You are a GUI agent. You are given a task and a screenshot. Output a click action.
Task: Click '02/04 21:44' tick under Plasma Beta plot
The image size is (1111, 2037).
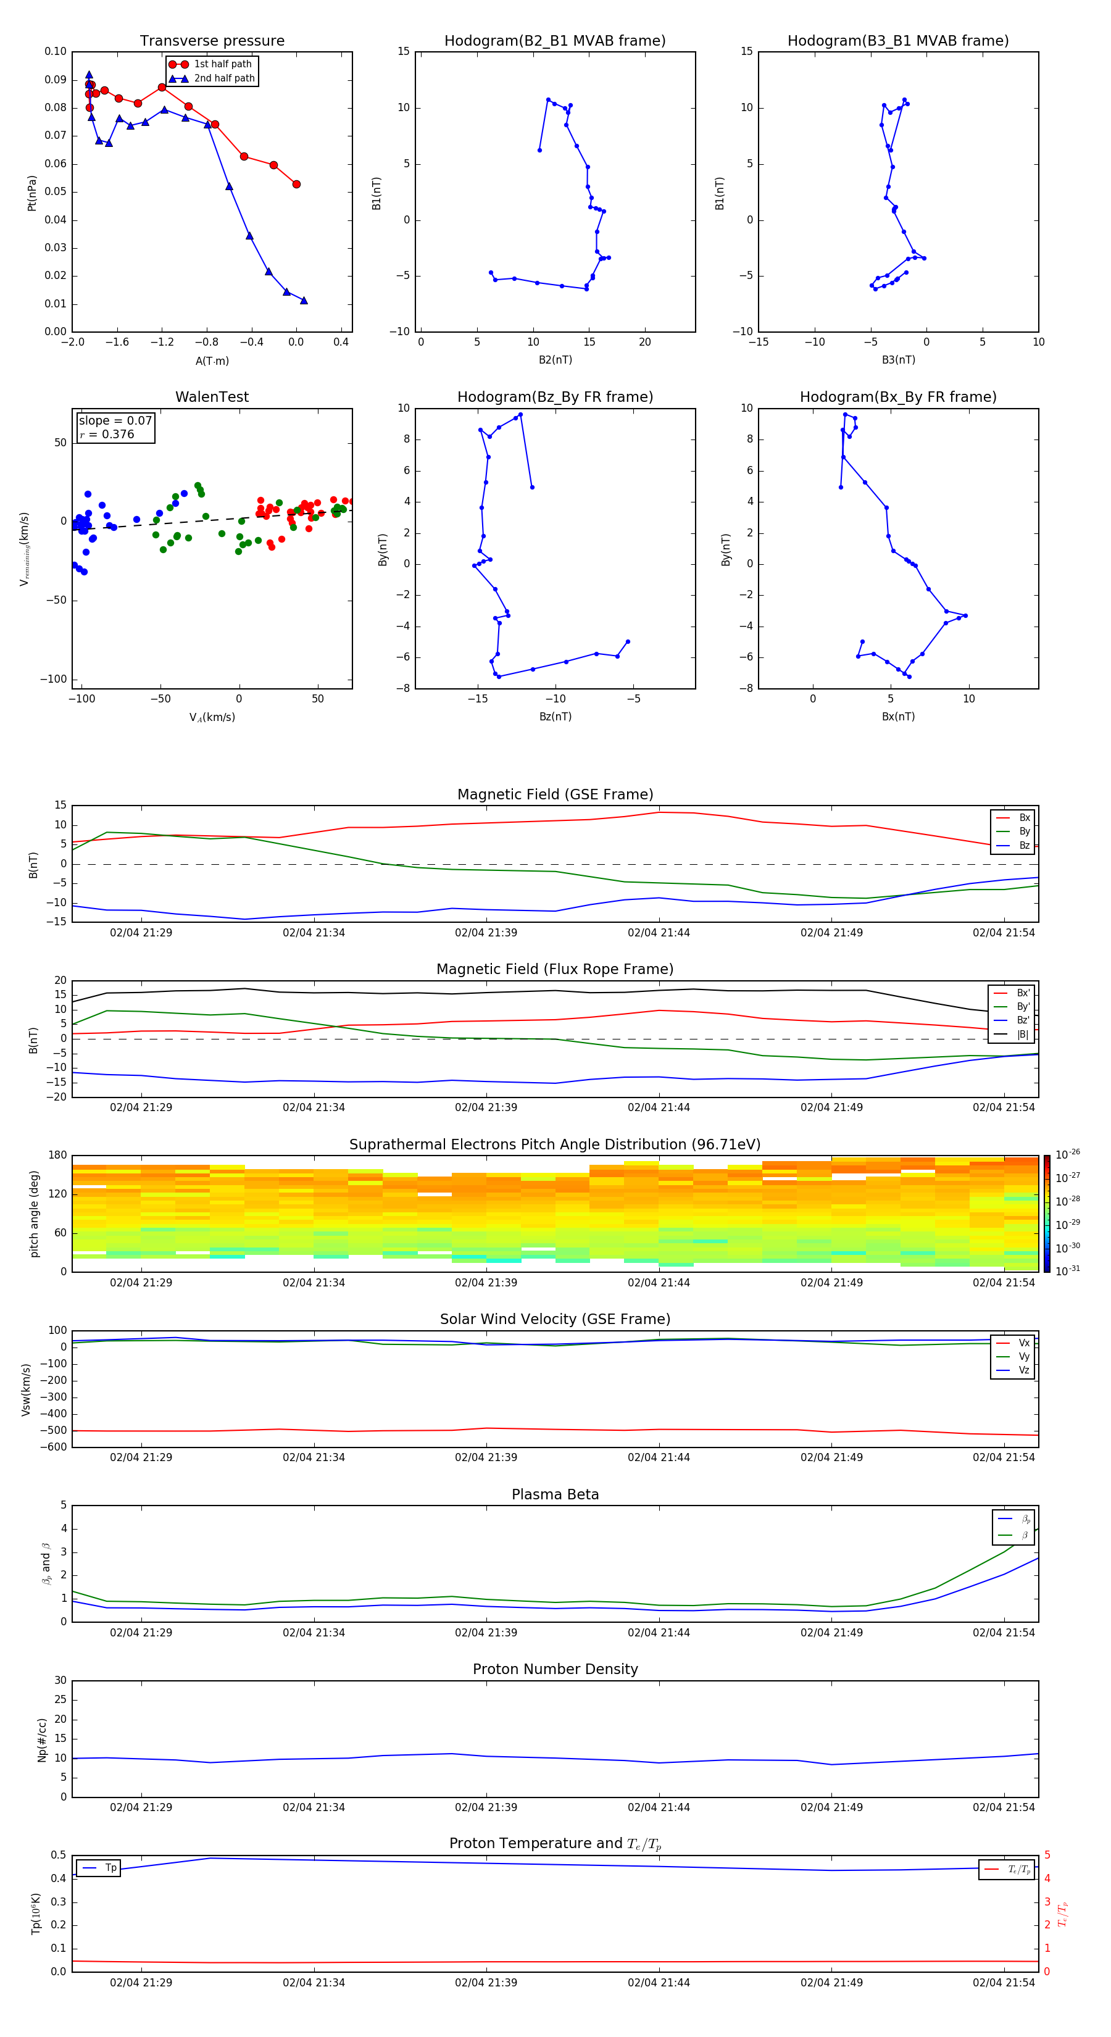pyautogui.click(x=659, y=1633)
